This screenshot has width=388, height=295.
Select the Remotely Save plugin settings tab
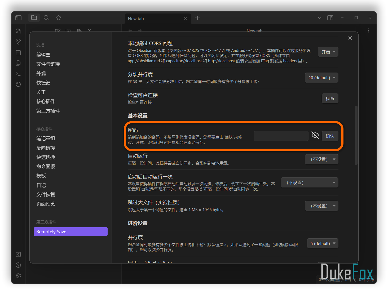click(x=70, y=231)
